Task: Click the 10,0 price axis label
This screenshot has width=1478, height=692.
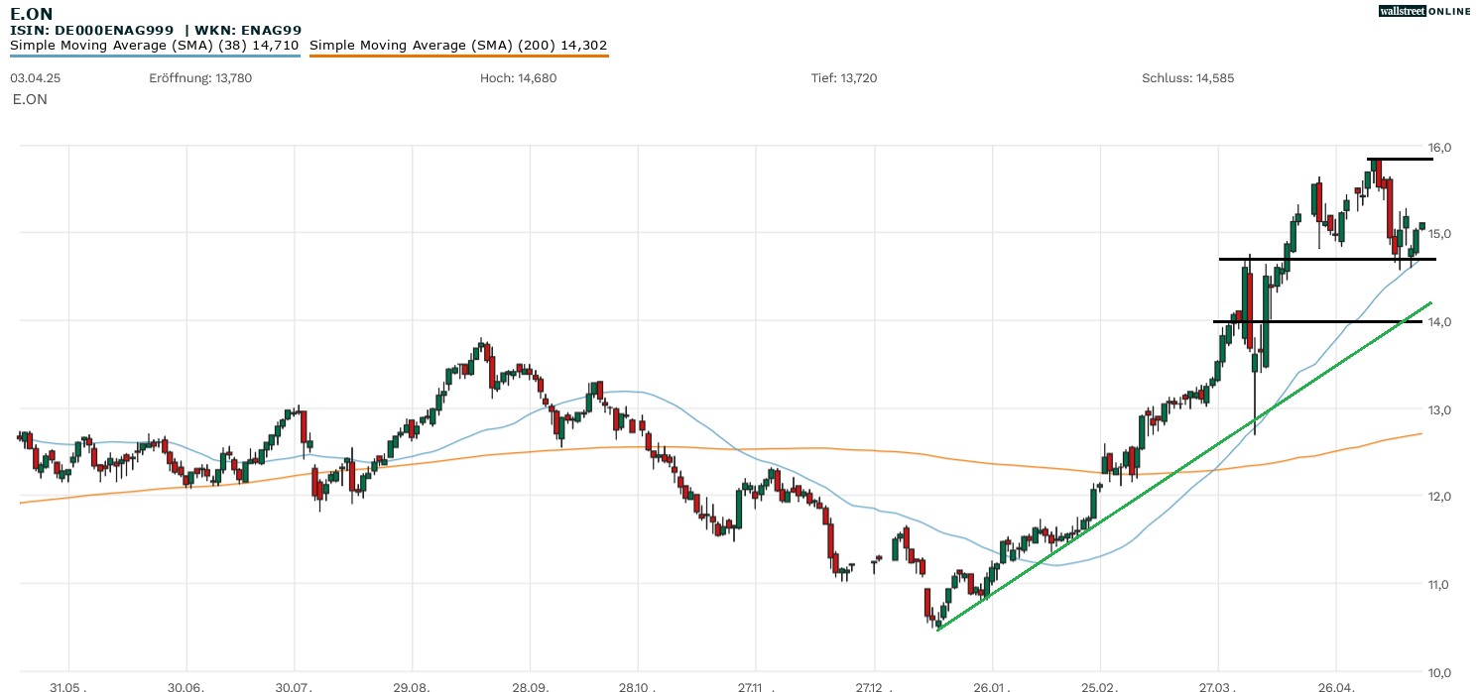Action: point(1439,671)
